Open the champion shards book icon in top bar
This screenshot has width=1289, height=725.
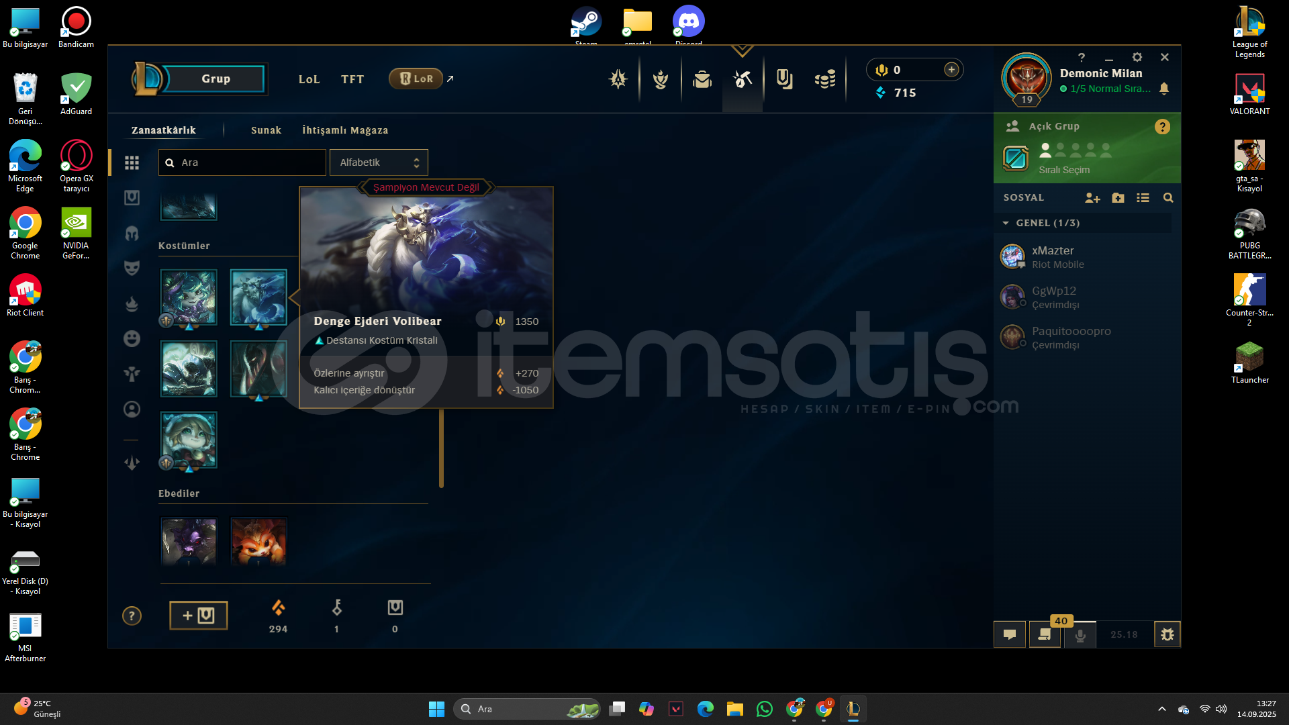pyautogui.click(x=784, y=79)
